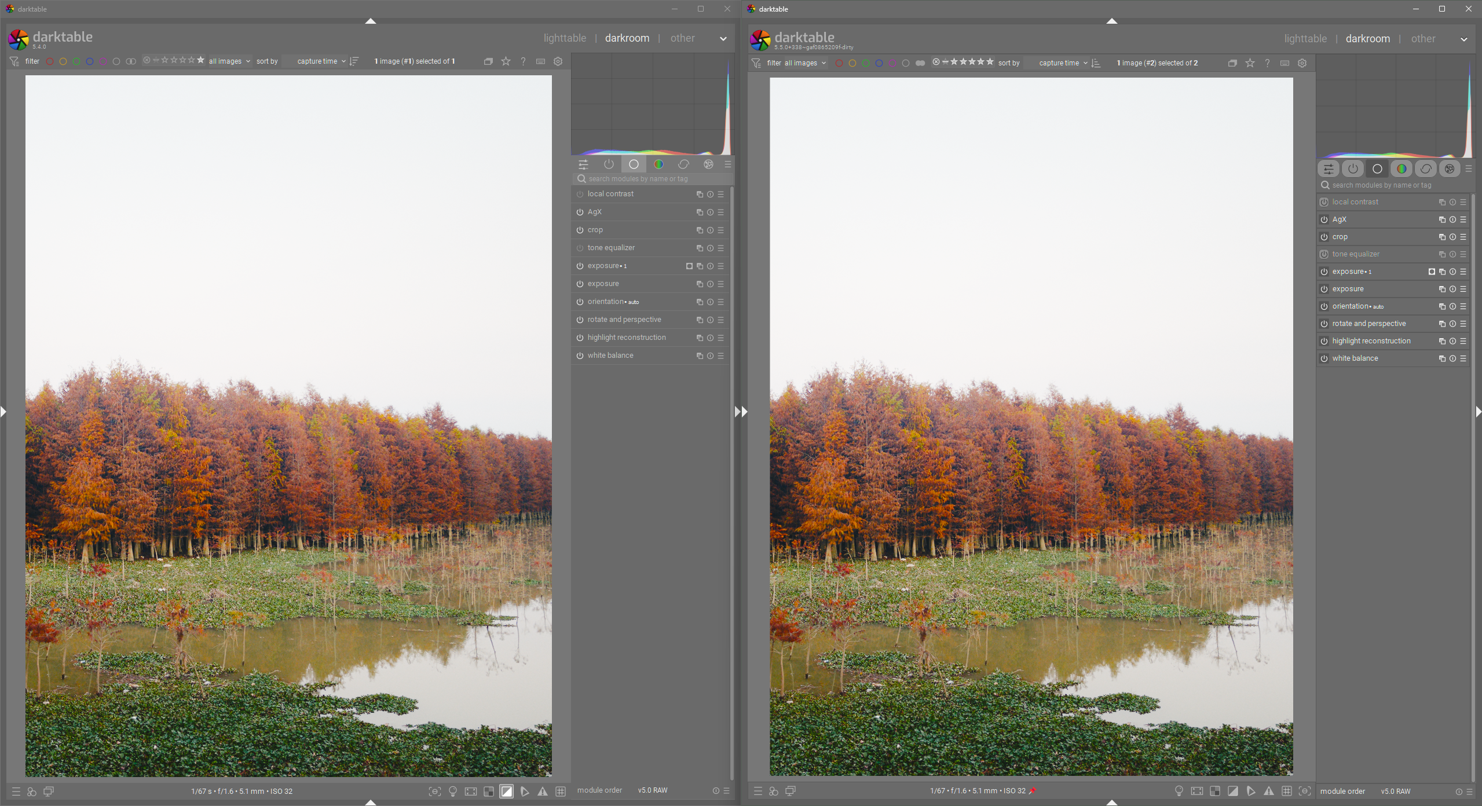
Task: Enable gamut check icon in right window
Action: pos(1251,791)
